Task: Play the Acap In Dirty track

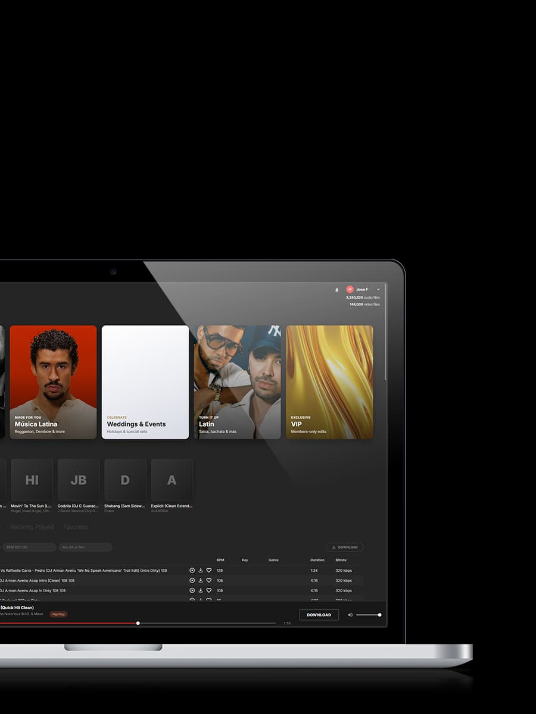Action: click(192, 590)
